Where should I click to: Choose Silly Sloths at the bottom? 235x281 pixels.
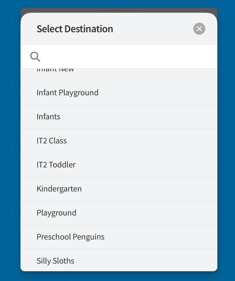click(55, 261)
